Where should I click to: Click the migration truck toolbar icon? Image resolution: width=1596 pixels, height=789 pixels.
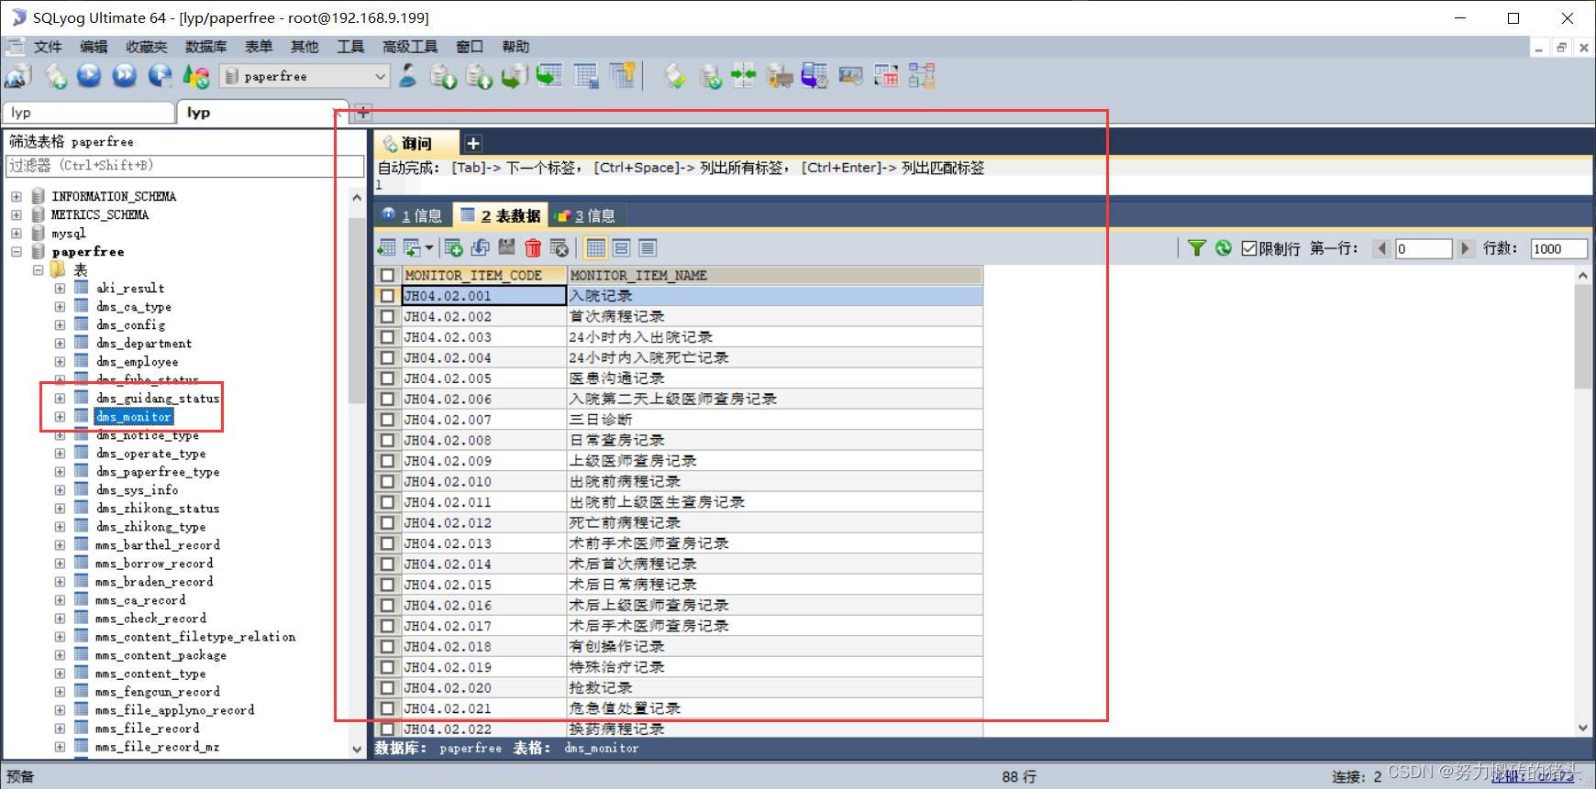[x=780, y=76]
